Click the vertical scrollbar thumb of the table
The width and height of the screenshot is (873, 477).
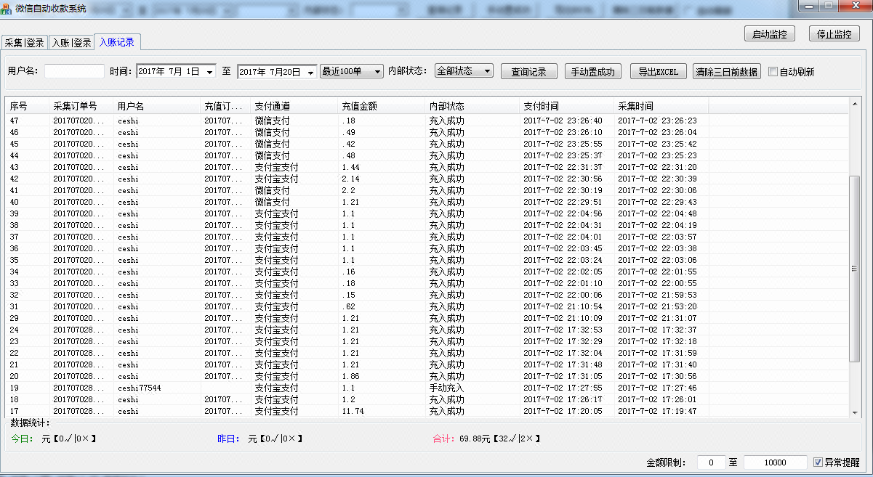[x=855, y=269]
